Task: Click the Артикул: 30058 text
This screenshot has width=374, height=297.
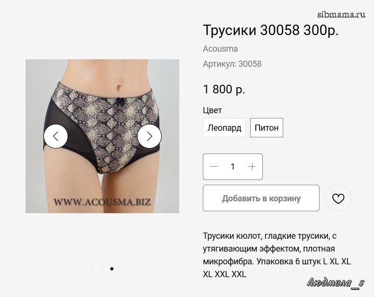Action: [232, 64]
